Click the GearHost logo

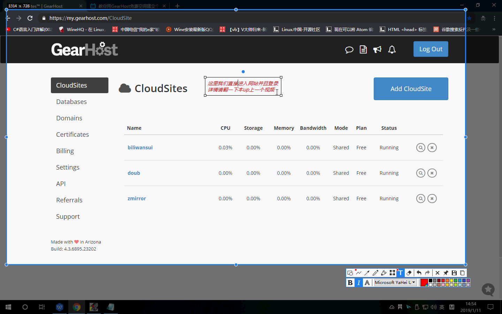pyautogui.click(x=85, y=49)
